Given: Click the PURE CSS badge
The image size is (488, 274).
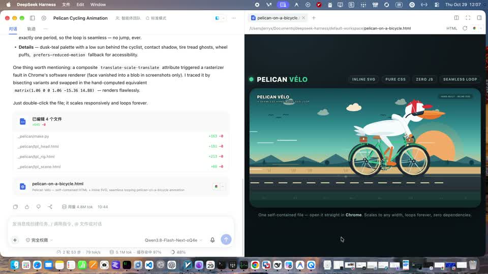Looking at the screenshot, I should coord(395,79).
